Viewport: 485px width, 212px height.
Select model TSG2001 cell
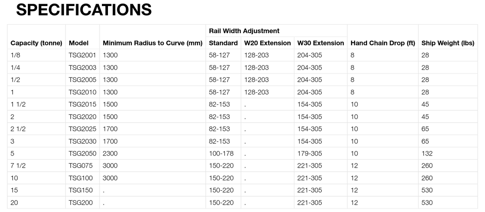point(82,55)
